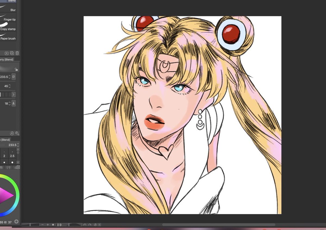Image resolution: width=326 pixels, height=230 pixels.
Task: Adjust brush size stepper at 233.5 in Tool Property
Action: [x=10, y=77]
